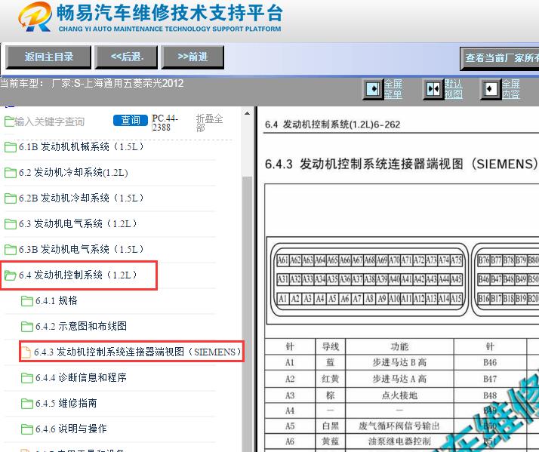Click folder icon beside 6.4.5 维修指南

pyautogui.click(x=27, y=404)
